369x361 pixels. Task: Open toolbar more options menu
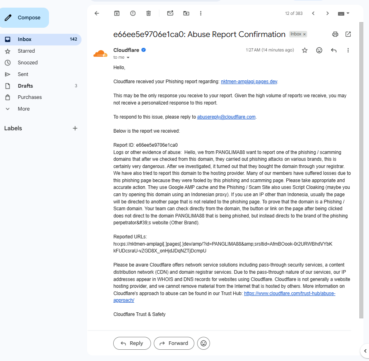pos(201,13)
